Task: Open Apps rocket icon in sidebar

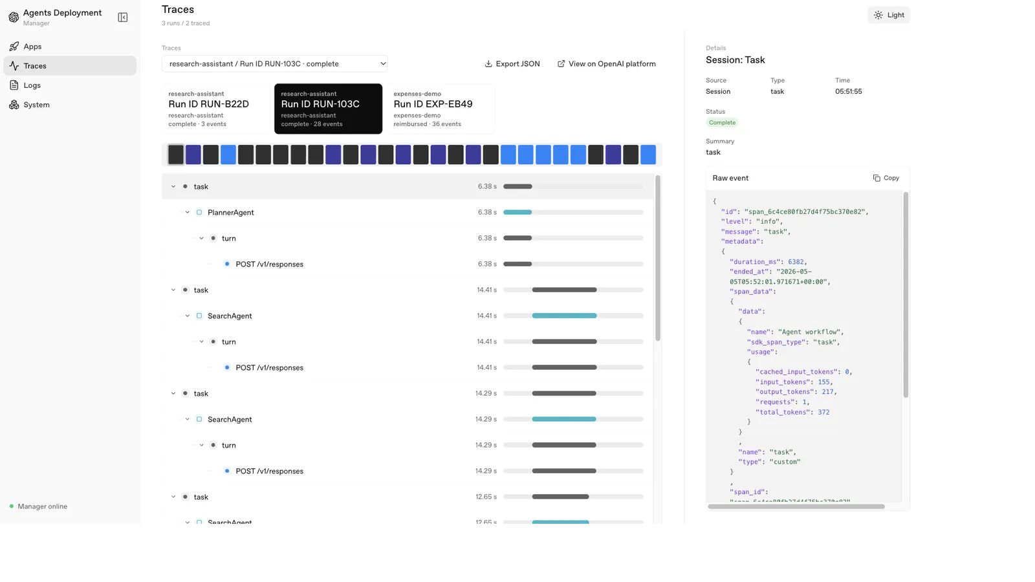Action: [14, 47]
